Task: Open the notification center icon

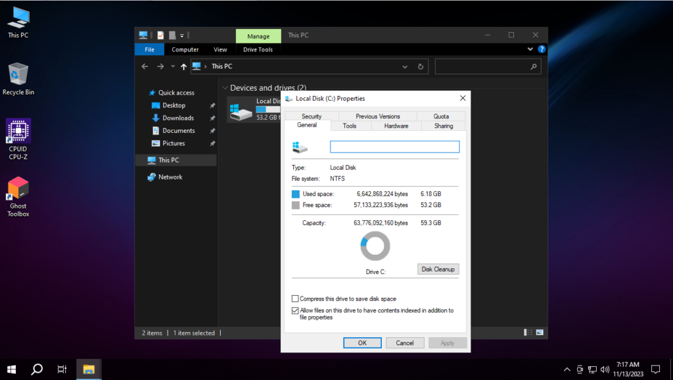Action: point(655,369)
